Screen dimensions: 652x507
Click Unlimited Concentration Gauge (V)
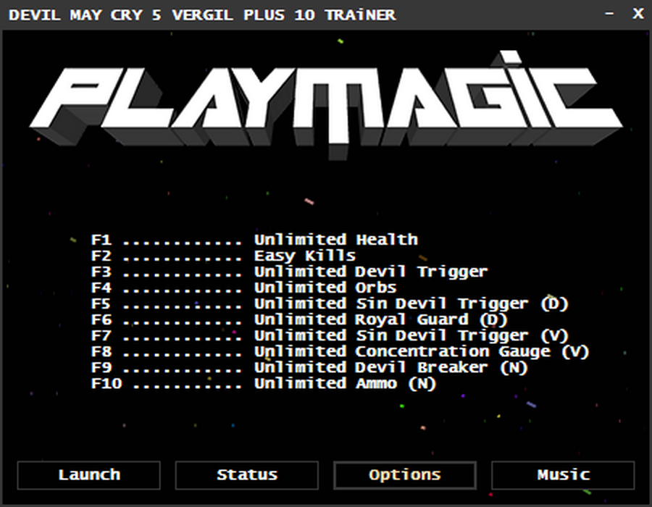point(422,351)
